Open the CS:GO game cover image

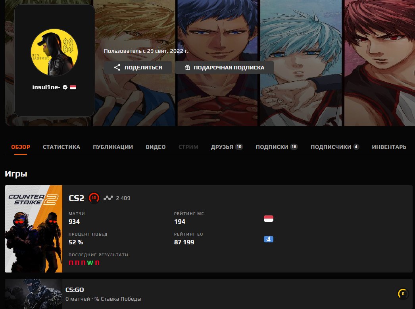(34, 294)
